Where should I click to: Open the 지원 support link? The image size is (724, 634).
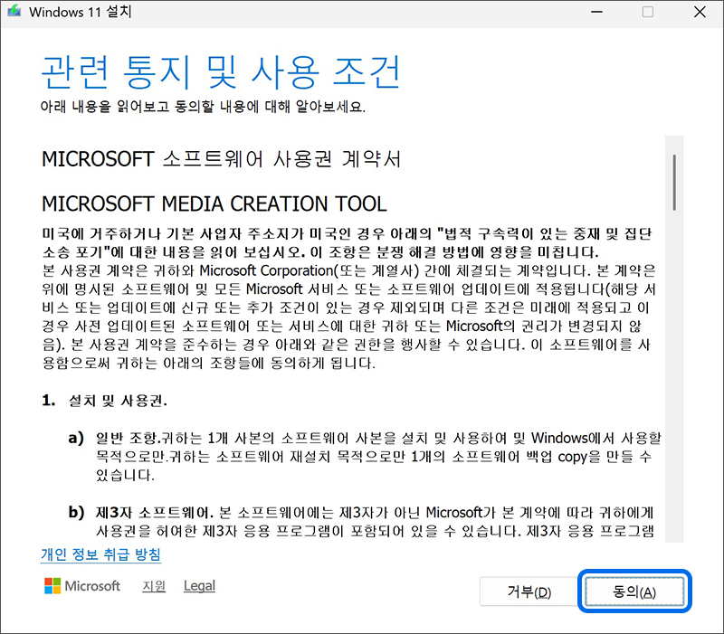(x=156, y=585)
